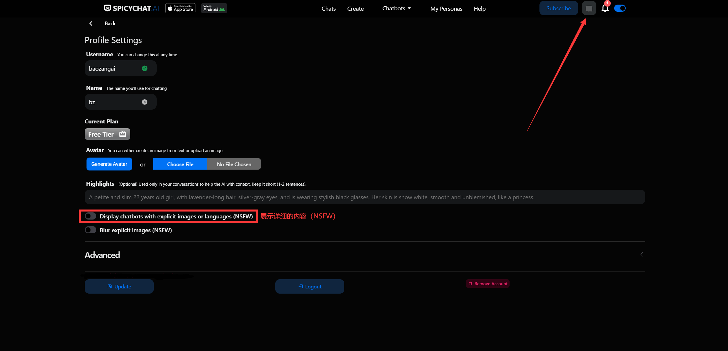The width and height of the screenshot is (728, 351).
Task: Click the Remove Account button
Action: (488, 284)
